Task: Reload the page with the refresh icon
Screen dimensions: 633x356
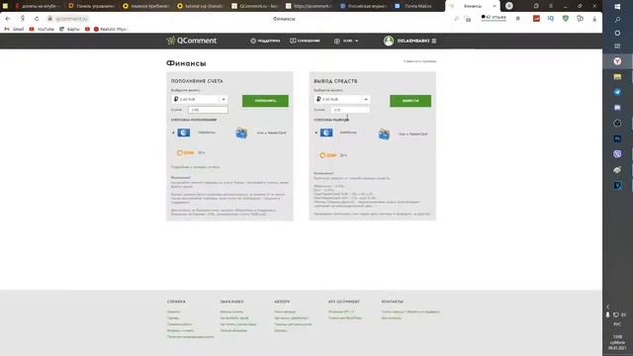Action: [x=37, y=19]
